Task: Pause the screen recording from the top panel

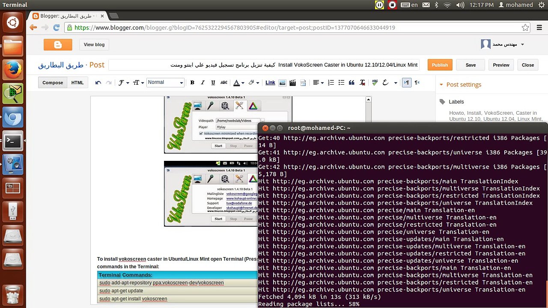Action: tap(379, 5)
